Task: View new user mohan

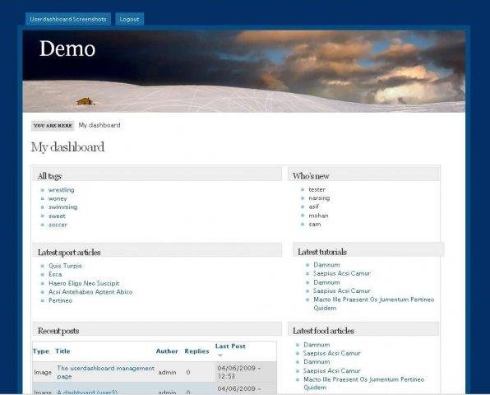Action: click(x=318, y=216)
